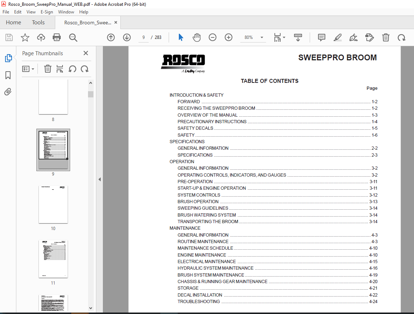Zoom in with the plus icon

coord(229,37)
